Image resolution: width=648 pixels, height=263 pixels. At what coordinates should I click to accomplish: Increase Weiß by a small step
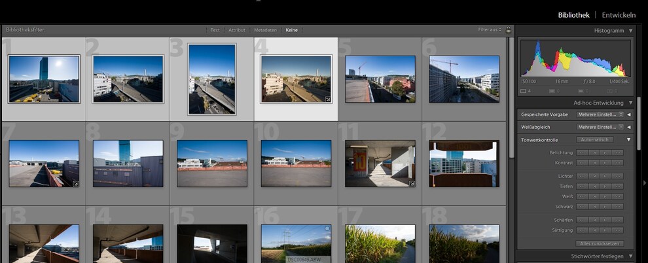click(606, 196)
